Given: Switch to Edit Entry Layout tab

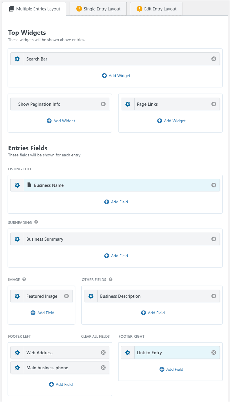Looking at the screenshot, I should 156,9.
